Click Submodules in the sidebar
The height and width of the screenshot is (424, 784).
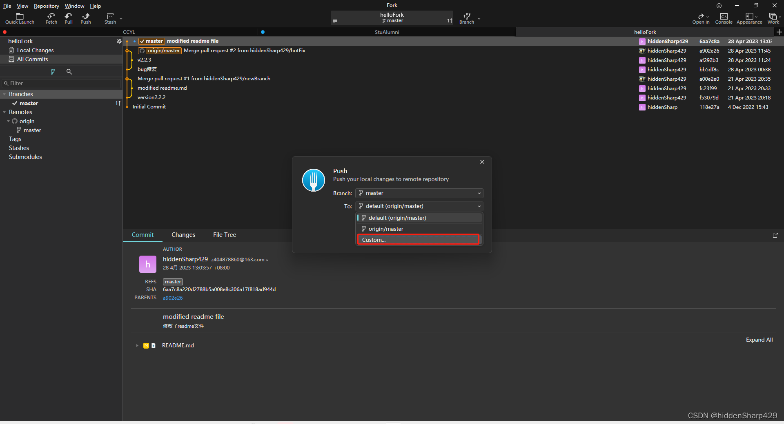[25, 157]
